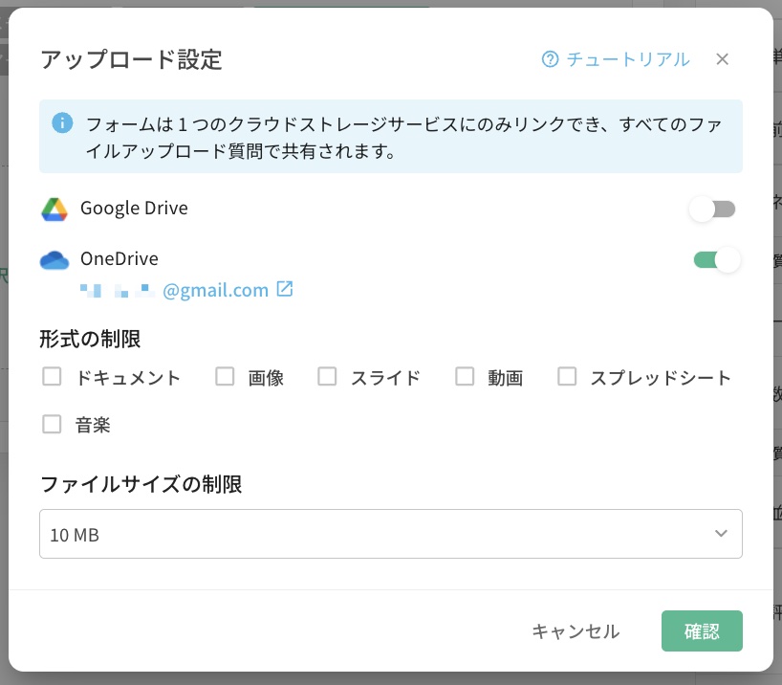Click the OneDrive cloud icon
782x685 pixels.
coord(54,260)
